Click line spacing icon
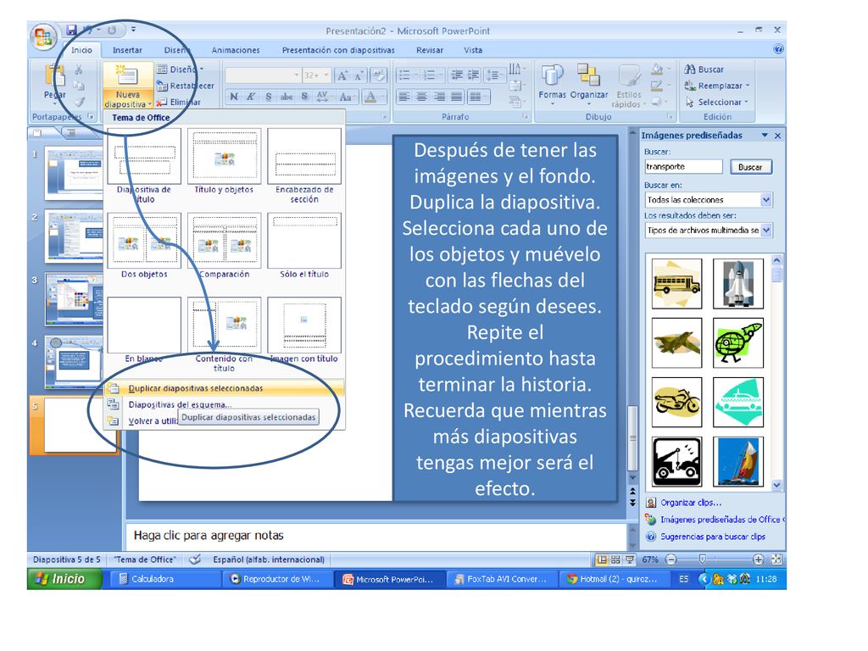 coord(493,75)
